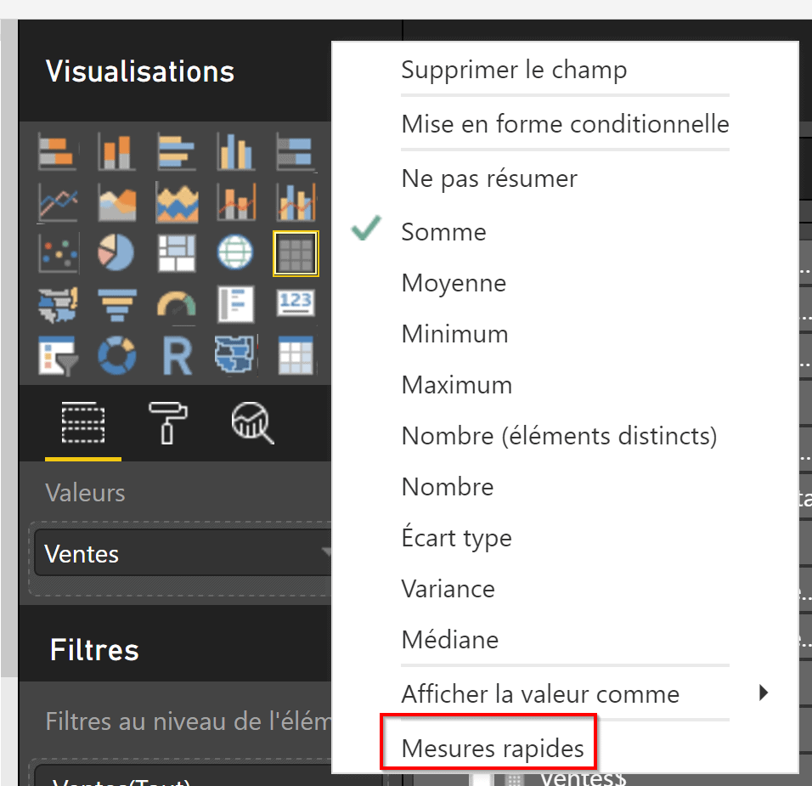Choose Moyenne from the context menu

(454, 283)
